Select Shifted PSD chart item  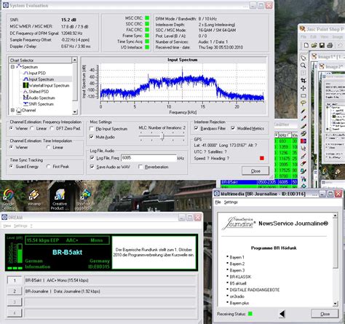36,92
